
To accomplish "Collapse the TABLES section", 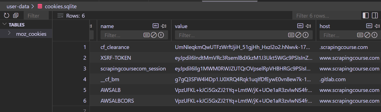I will pyautogui.click(x=4, y=24).
